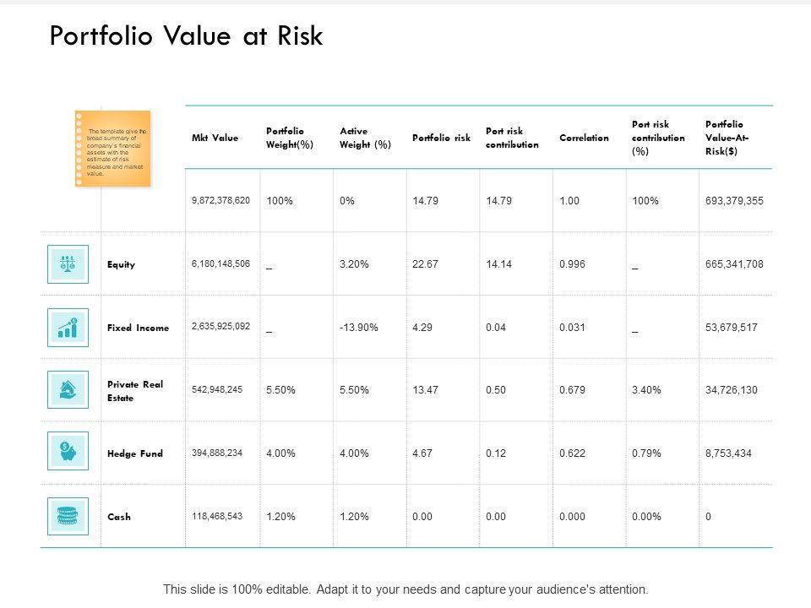Click the Portfolio Value at Risk title
Screen dimensions: 811x608
point(187,37)
